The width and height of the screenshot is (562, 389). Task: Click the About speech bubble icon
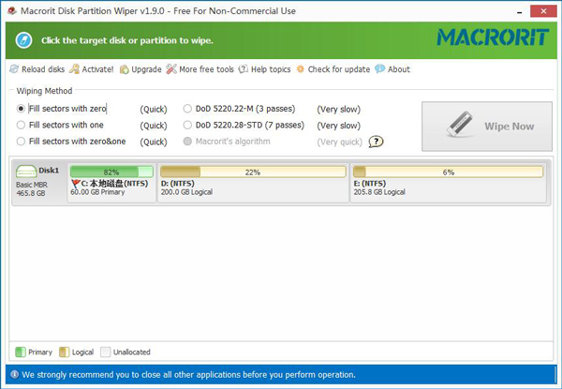tap(380, 68)
